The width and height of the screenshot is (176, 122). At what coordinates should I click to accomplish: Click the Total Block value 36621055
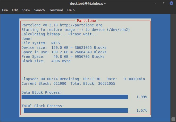point(107,83)
